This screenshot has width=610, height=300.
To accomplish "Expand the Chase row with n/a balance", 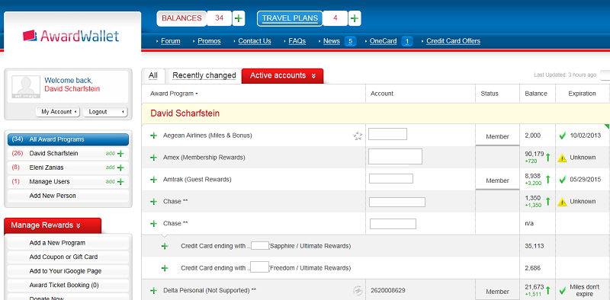I will click(x=154, y=223).
